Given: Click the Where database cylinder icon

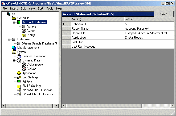Looking at the screenshot, I should pyautogui.click(x=24, y=26).
